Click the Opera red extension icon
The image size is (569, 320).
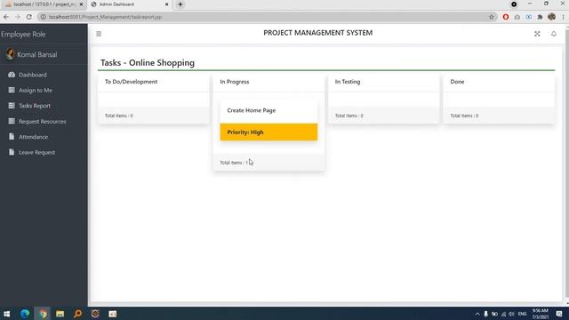click(506, 17)
